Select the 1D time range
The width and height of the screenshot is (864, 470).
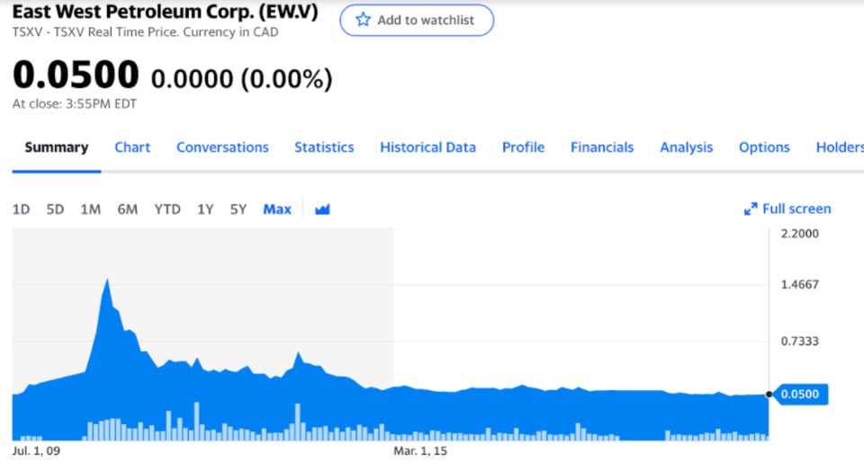tap(21, 209)
